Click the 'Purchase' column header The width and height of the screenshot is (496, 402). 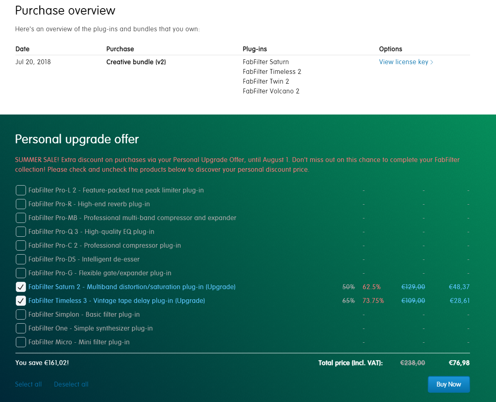pyautogui.click(x=120, y=49)
